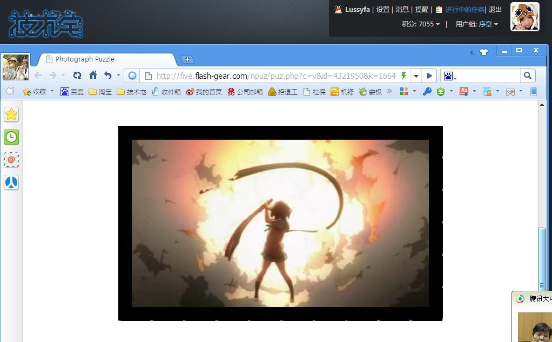Click the browser home icon

click(x=93, y=76)
